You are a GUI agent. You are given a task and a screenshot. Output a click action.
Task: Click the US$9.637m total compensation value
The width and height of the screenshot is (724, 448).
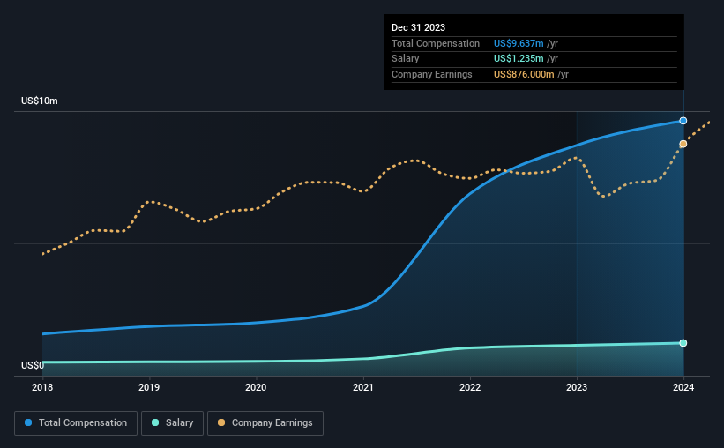pyautogui.click(x=519, y=43)
